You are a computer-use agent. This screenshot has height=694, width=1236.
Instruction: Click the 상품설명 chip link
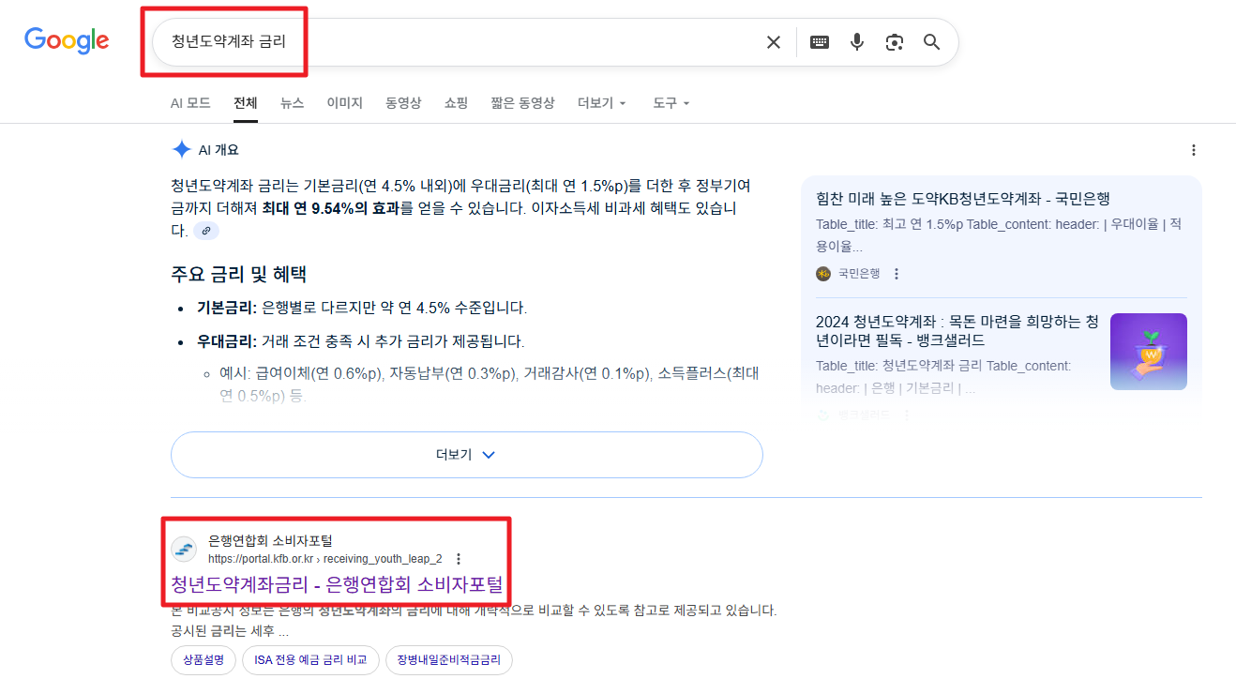(203, 660)
